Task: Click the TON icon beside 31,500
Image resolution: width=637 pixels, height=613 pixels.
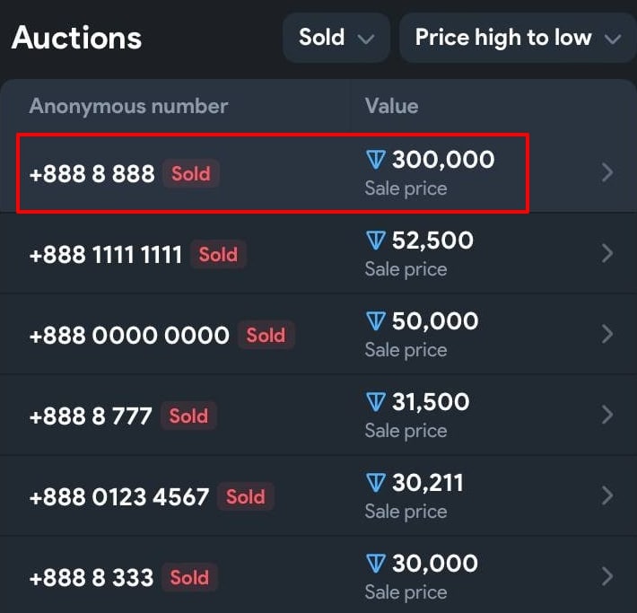Action: (x=375, y=402)
